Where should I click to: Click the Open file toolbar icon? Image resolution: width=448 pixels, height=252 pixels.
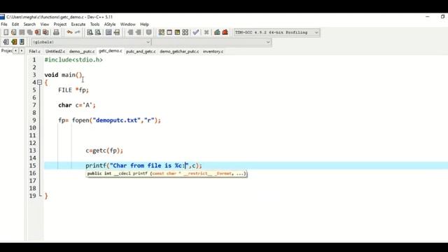(14, 32)
